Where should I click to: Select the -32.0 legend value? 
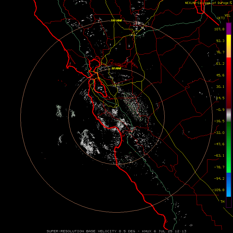pyautogui.click(x=219, y=133)
